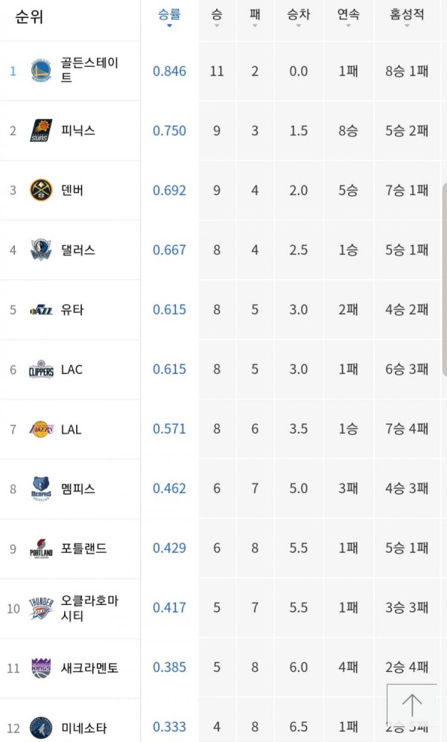Sort by 연속 streak header
447x742 pixels.
coord(348,17)
